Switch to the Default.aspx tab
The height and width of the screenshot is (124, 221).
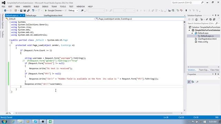[31, 15]
